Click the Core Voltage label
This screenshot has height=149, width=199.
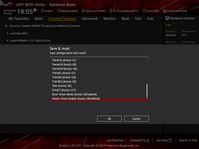click(188, 42)
